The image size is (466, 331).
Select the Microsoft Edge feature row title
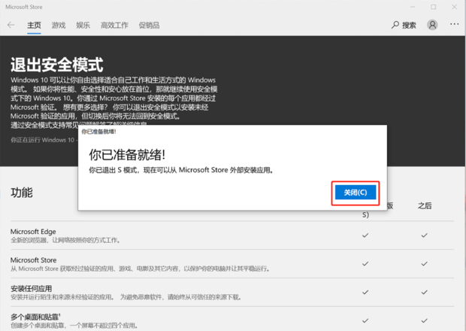[x=33, y=232]
